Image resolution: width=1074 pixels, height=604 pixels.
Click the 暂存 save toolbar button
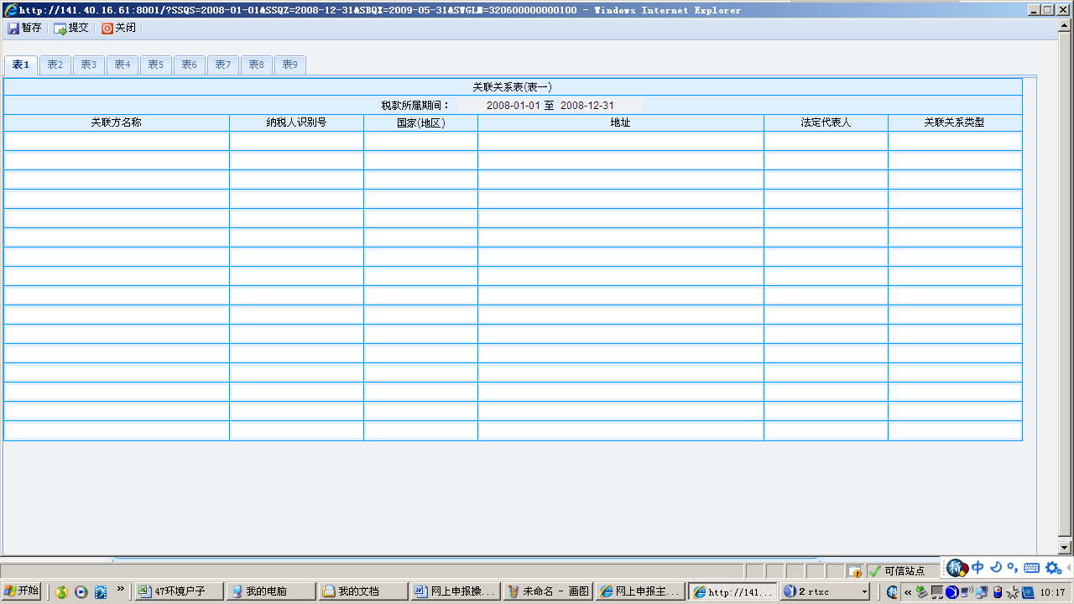(25, 28)
